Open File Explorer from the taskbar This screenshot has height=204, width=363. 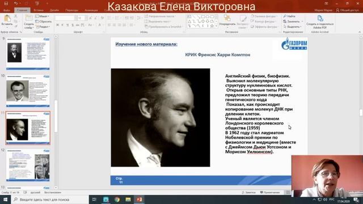click(128, 199)
